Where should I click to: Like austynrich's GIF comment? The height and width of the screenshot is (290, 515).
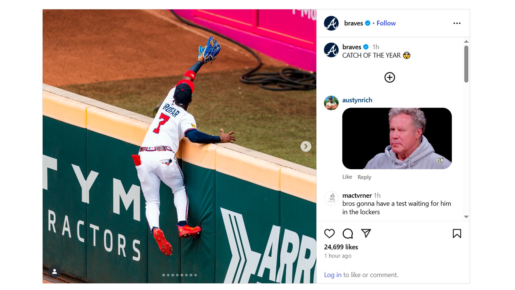(x=347, y=177)
